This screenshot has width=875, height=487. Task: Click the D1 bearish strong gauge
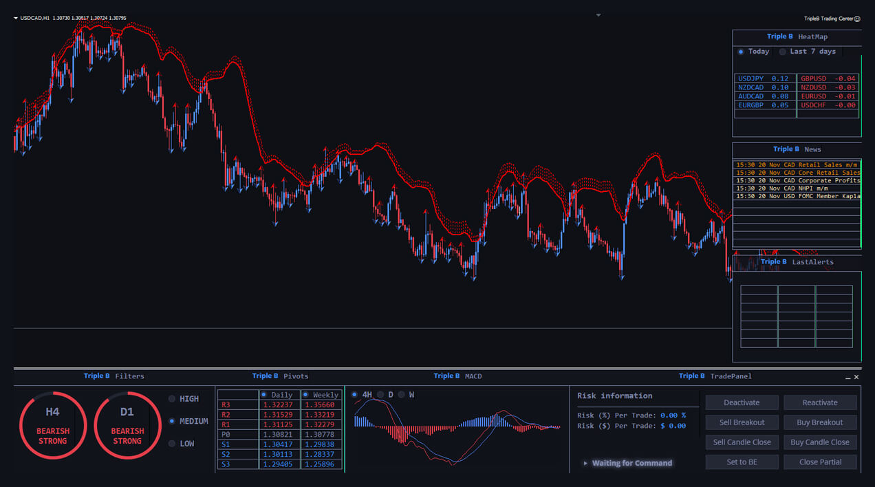(x=127, y=424)
